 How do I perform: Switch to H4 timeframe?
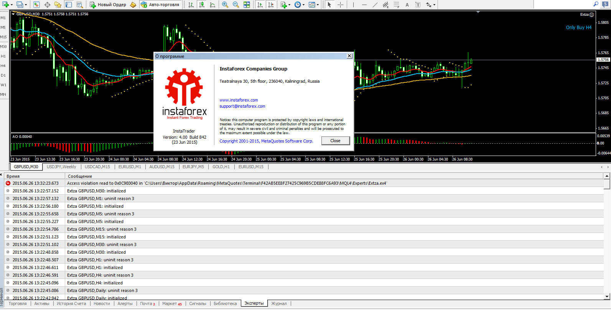pyautogui.click(x=3, y=66)
